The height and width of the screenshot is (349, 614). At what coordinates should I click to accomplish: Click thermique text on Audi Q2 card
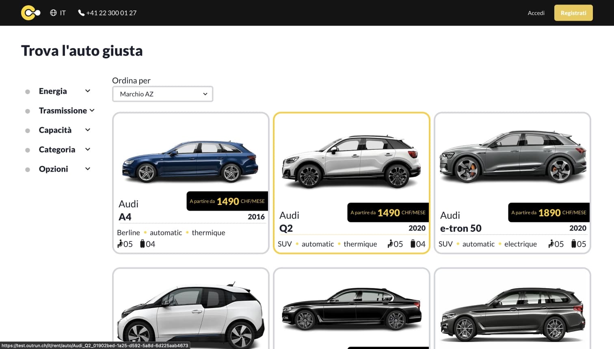pos(360,244)
